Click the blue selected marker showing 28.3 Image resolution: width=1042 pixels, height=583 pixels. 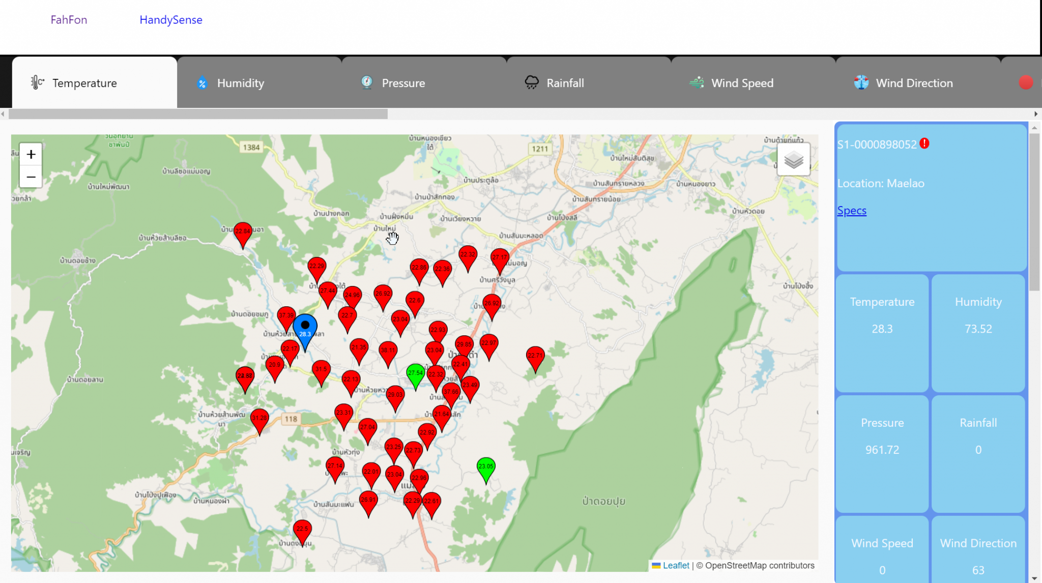coord(305,329)
